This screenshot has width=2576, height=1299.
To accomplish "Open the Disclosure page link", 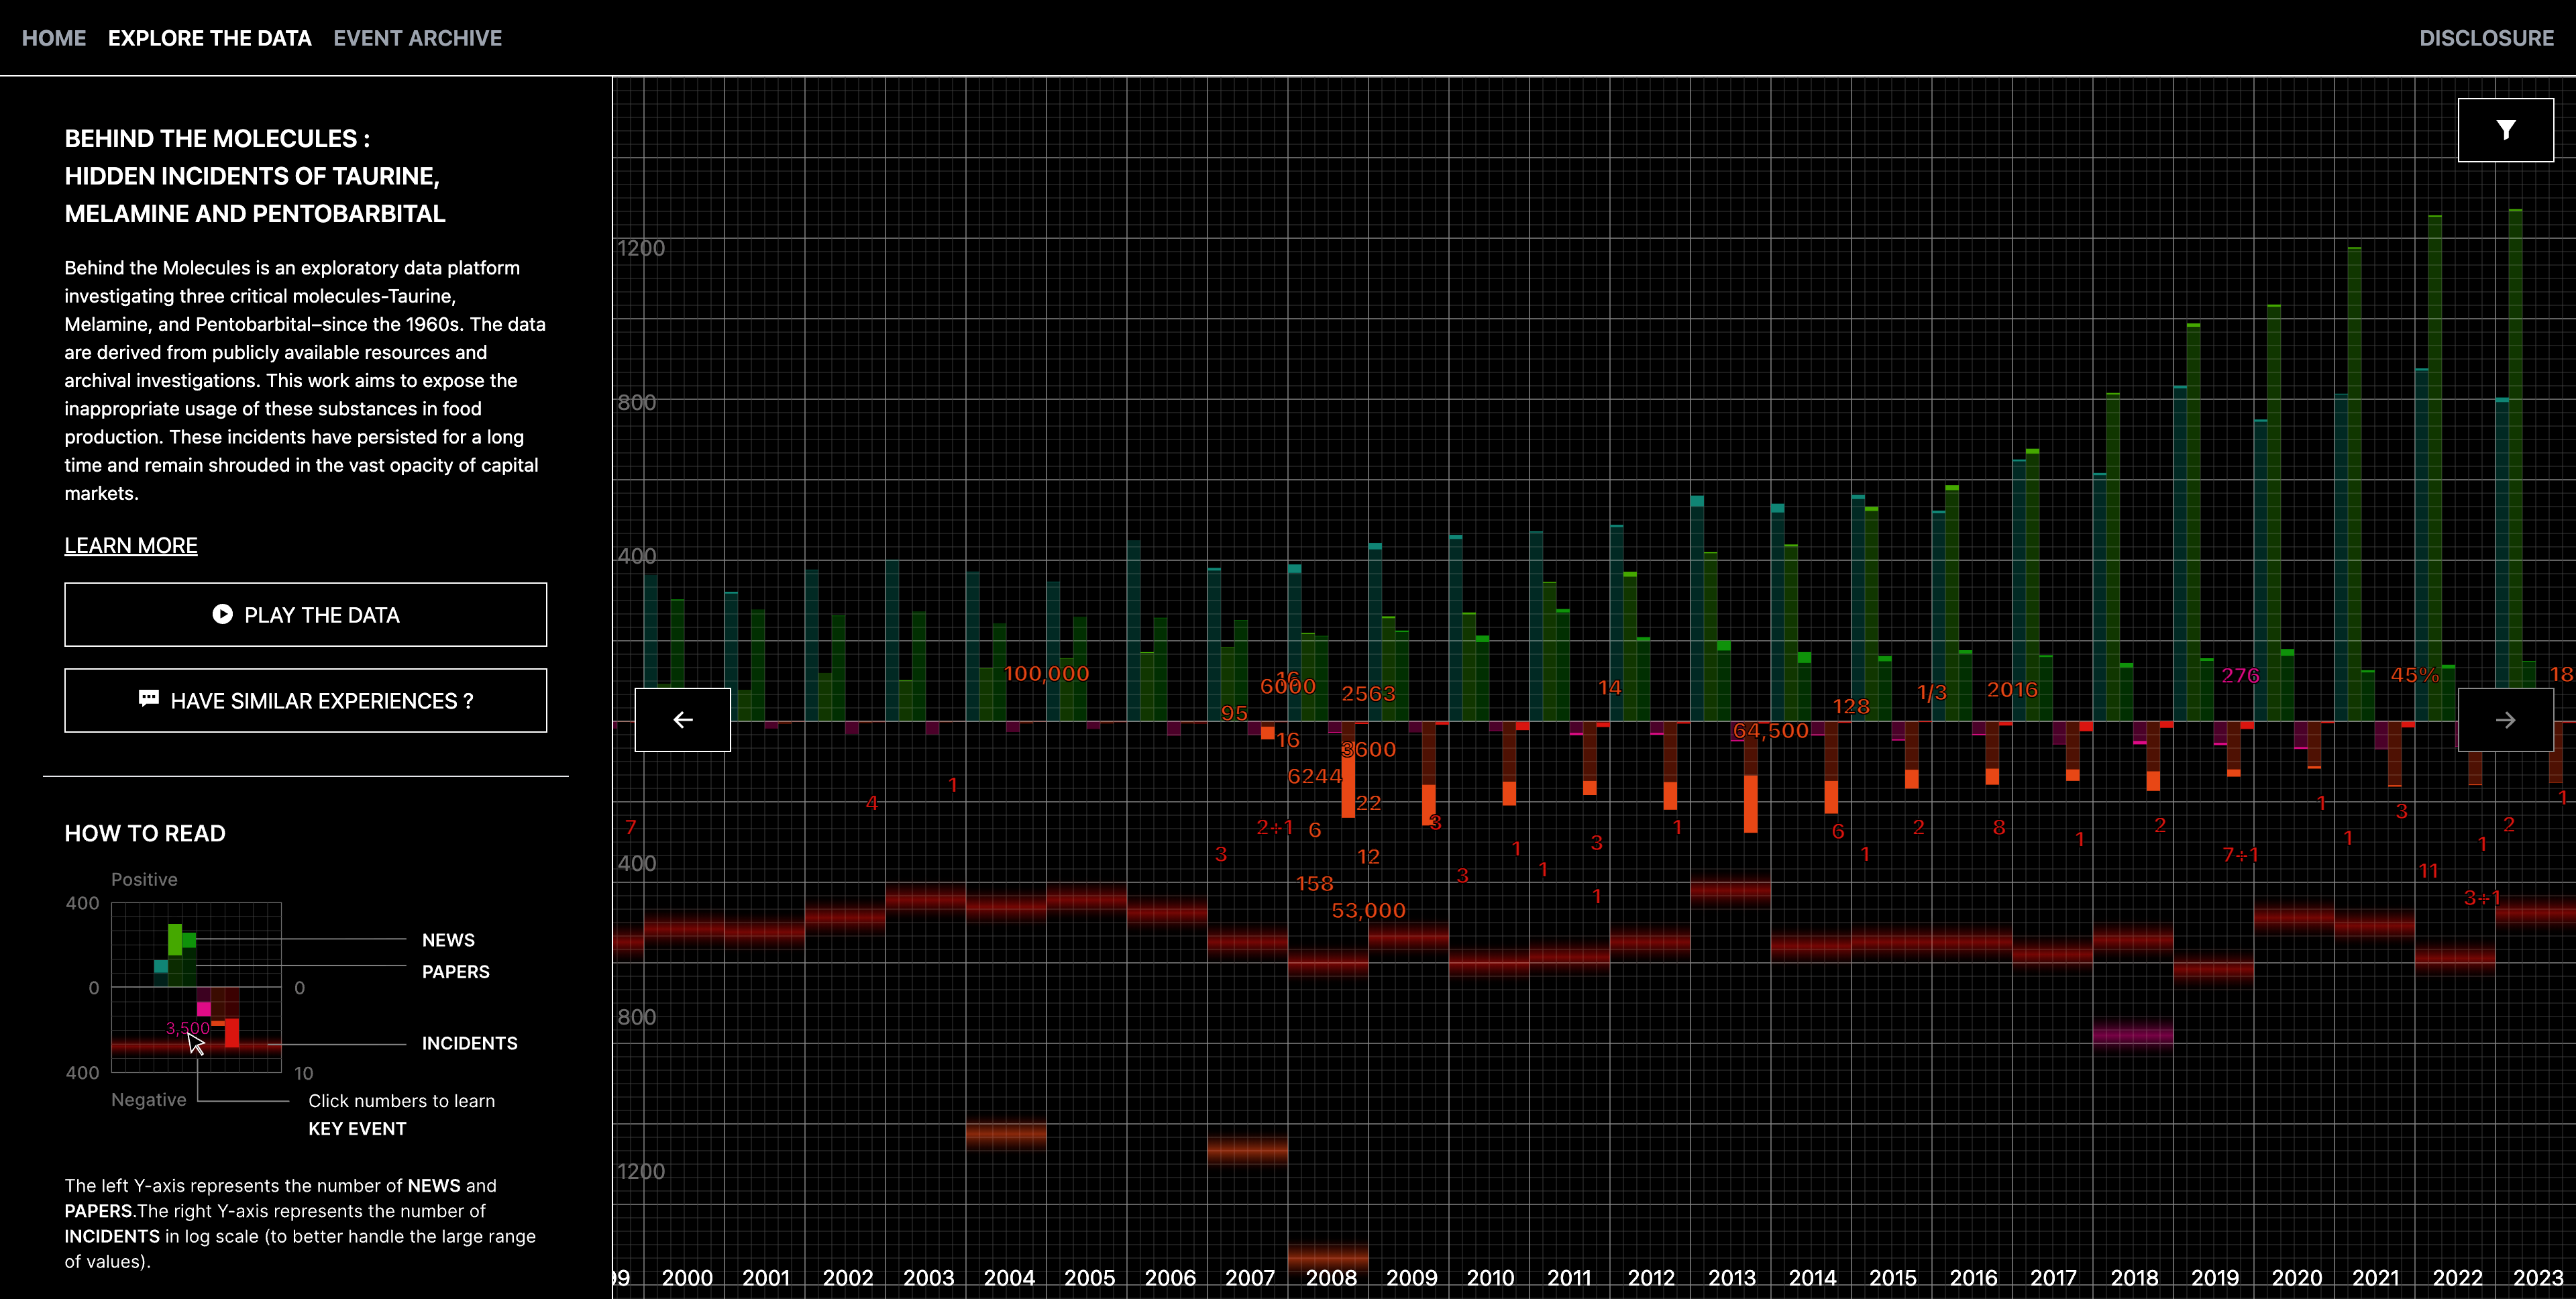I will tap(2486, 38).
